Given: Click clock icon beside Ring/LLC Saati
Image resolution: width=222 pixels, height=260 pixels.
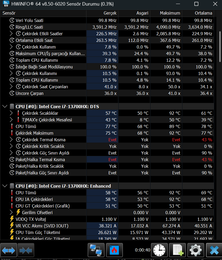Looking at the screenshot, I should coord(12,27).
